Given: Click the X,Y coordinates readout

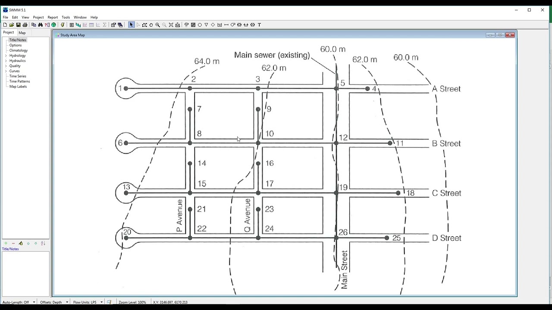Looking at the screenshot, I should tap(170, 302).
